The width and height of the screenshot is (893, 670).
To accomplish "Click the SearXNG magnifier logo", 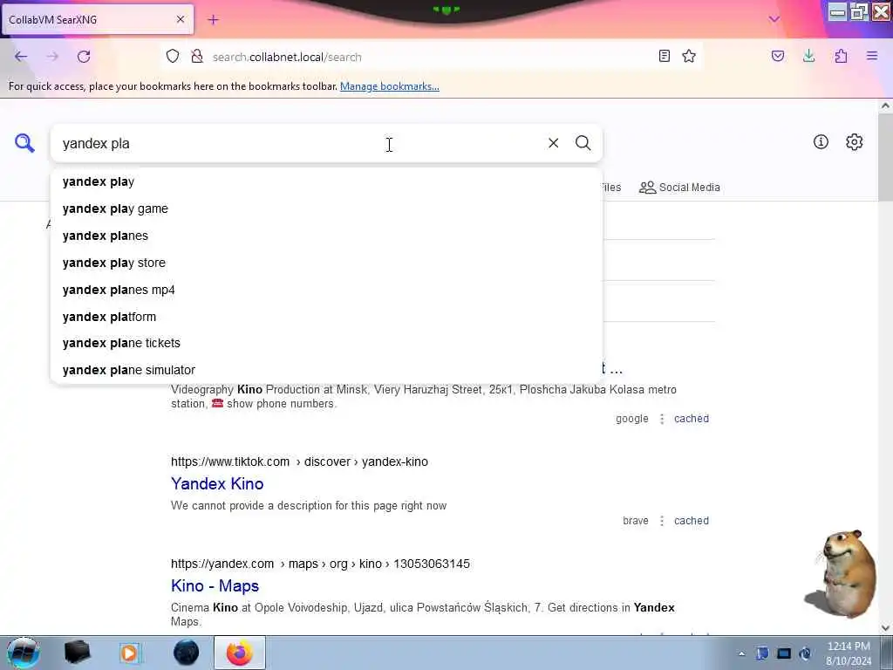I will click(x=24, y=143).
